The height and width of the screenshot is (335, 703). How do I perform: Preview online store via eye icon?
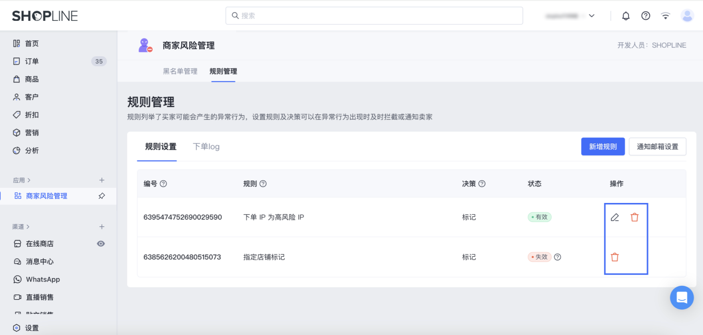[x=101, y=244]
